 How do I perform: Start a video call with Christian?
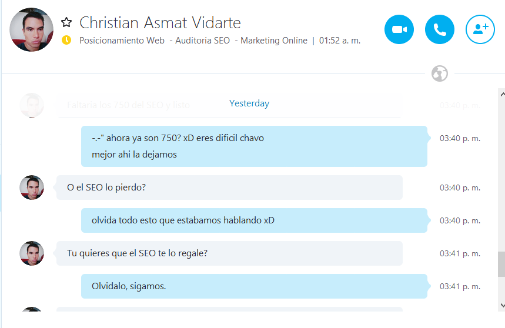pos(399,29)
